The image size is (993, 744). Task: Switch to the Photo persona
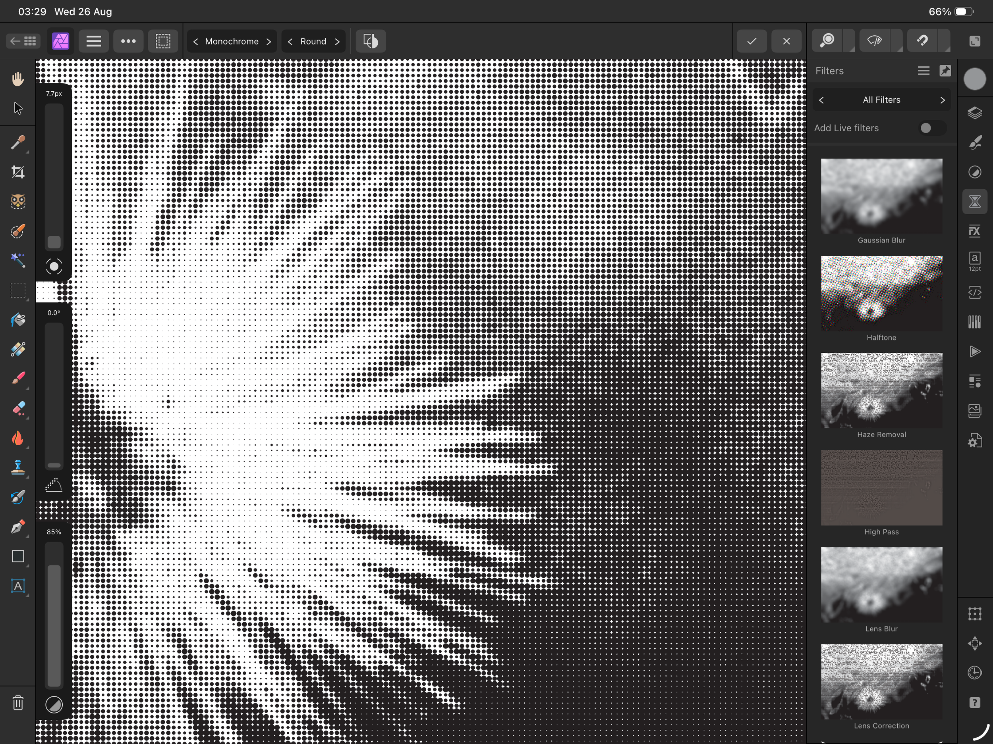61,41
